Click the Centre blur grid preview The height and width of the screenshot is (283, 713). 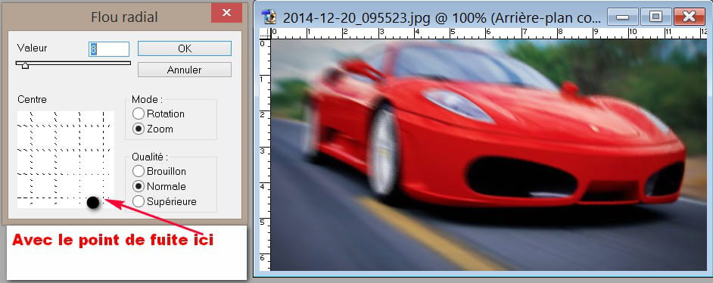[x=66, y=160]
